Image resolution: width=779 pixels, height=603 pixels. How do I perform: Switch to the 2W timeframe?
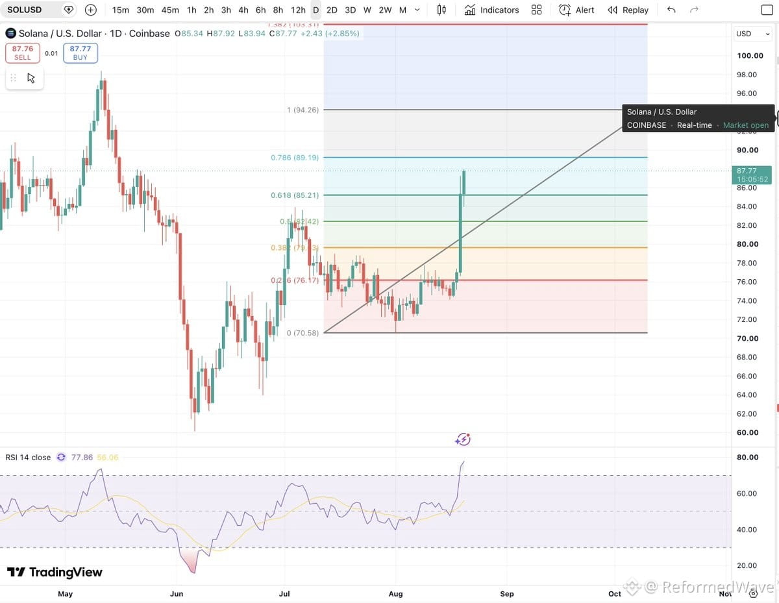385,10
